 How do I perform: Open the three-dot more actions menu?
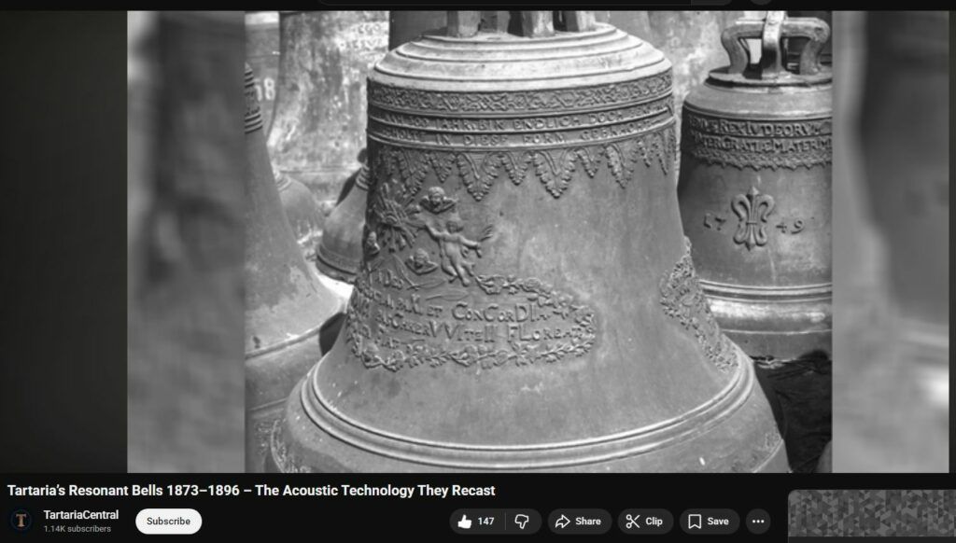click(757, 522)
